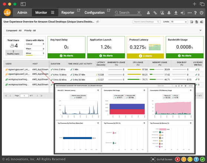Go to the first page arrow
The image size is (207, 163).
(x=6, y=96)
